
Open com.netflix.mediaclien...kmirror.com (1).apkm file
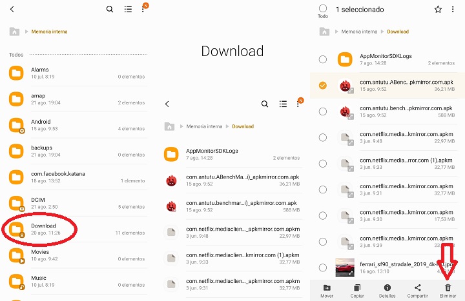[x=232, y=258]
